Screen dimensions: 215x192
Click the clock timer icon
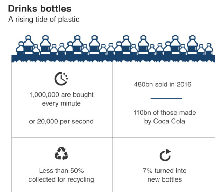click(61, 79)
